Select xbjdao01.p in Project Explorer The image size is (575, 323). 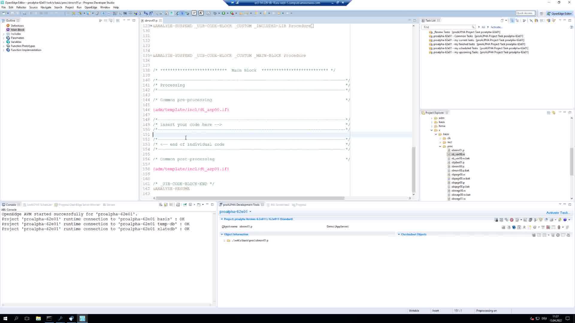(458, 162)
